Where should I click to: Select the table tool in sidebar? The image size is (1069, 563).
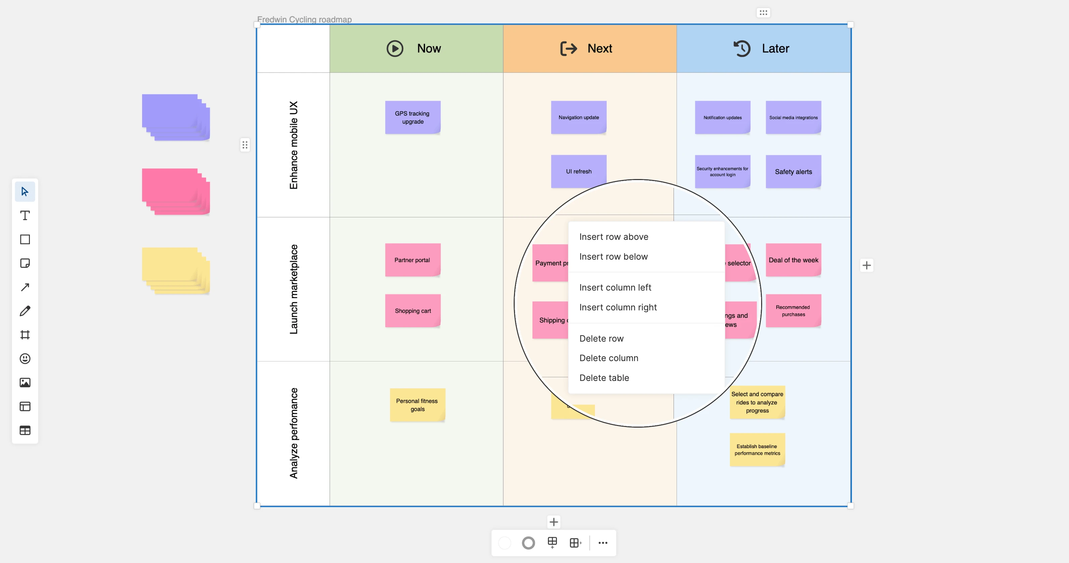[25, 430]
